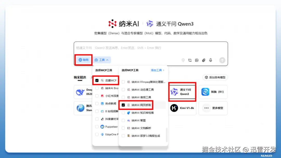
Task: Click the 通义千问 Qwen3 header logo
Action: point(150,24)
